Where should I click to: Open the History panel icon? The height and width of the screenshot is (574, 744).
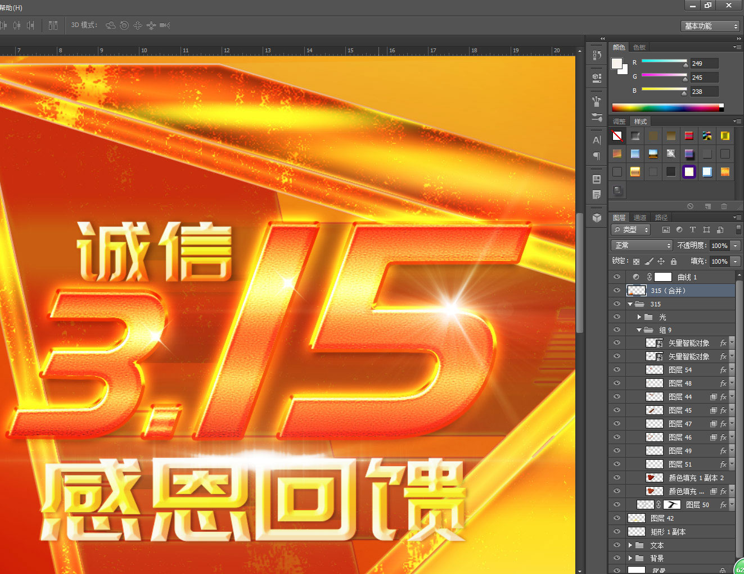(x=597, y=55)
